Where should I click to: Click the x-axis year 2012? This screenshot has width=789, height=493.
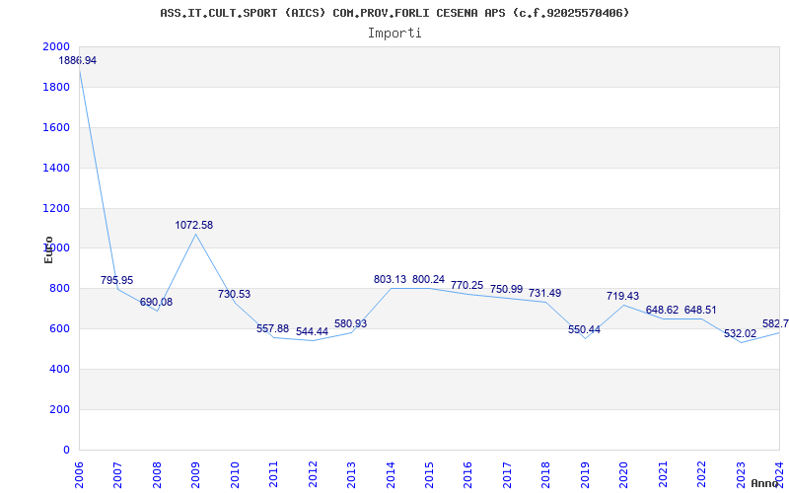click(313, 473)
